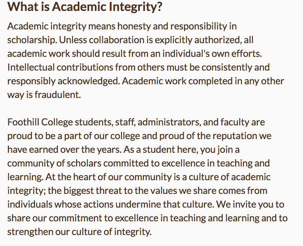
Task: Click the word 'scholarship' in the second line
Action: (31, 40)
